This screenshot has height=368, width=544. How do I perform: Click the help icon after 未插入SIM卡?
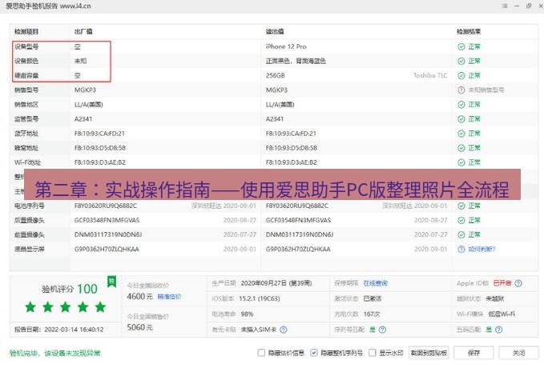(x=284, y=330)
